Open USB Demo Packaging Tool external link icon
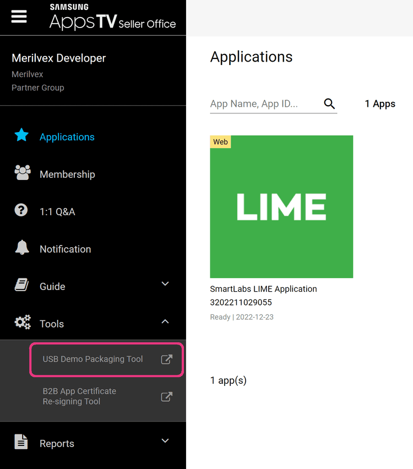Screen dimensions: 413x469 166,359
